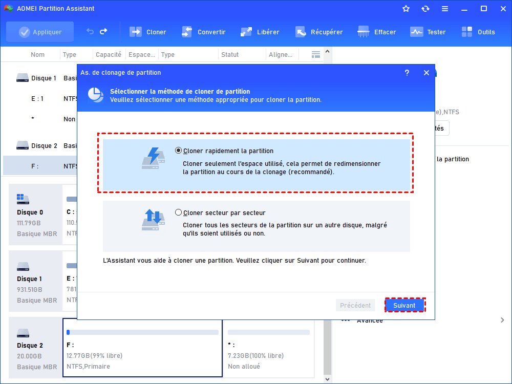512x384 pixels.
Task: Sort by the Statut column header
Action: click(230, 55)
